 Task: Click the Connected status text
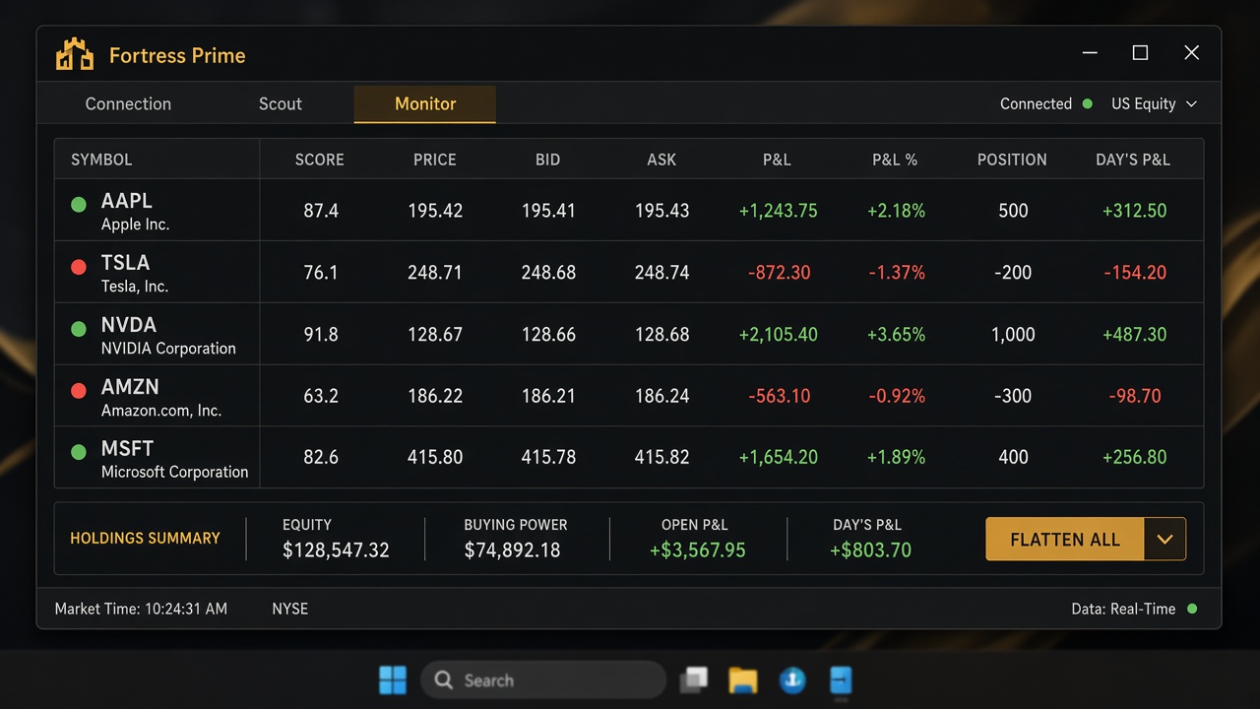coord(1036,103)
